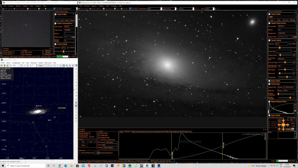Viewport: 298px width, 168px height.
Task: Click Live Stack in the small SharpCap window
Action: point(58,9)
